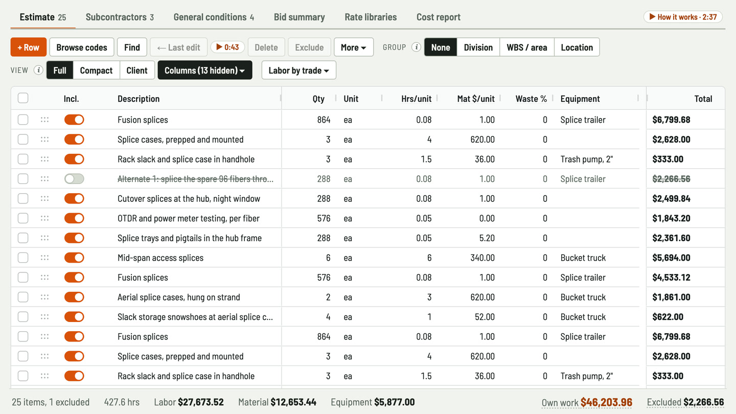Click the Excluded $2,266.56 footer link

(x=685, y=402)
